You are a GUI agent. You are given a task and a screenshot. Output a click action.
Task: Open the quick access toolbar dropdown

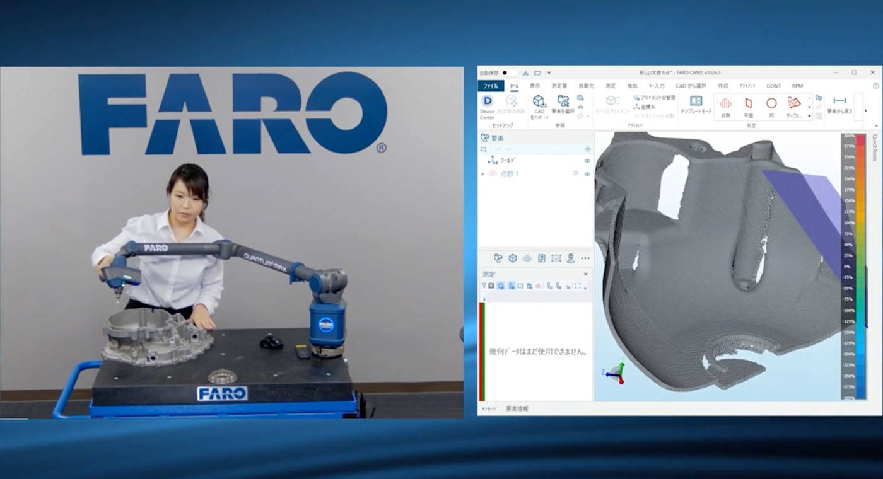click(549, 73)
